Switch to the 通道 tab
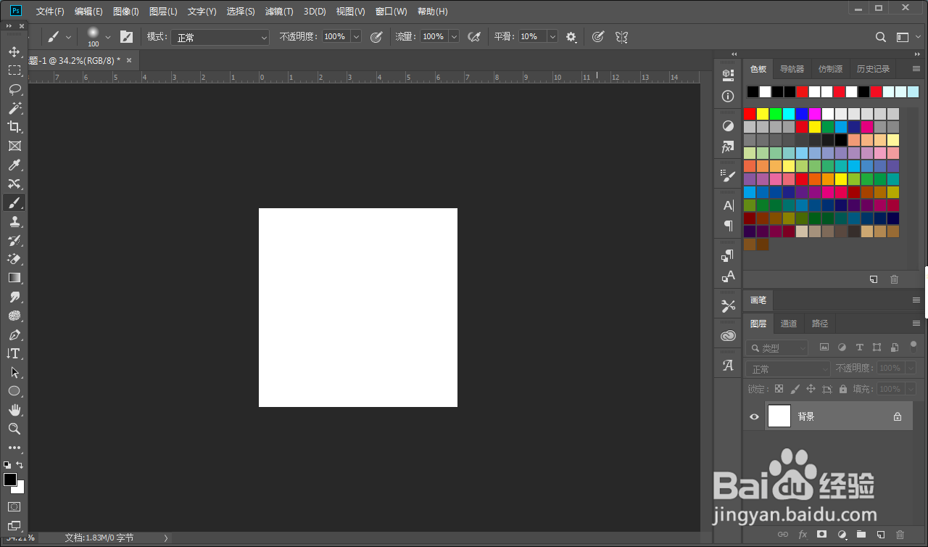This screenshot has height=547, width=928. 789,324
